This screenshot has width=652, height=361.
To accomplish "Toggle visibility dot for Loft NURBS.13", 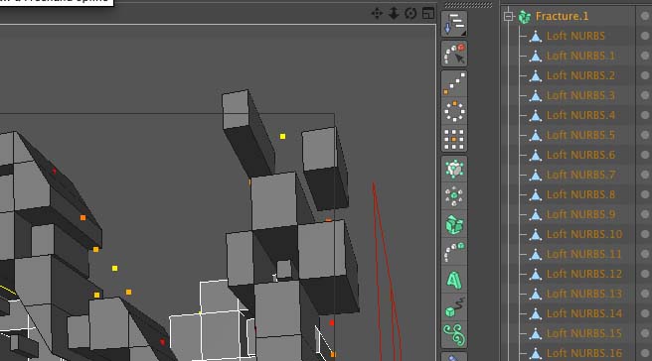I will [645, 294].
